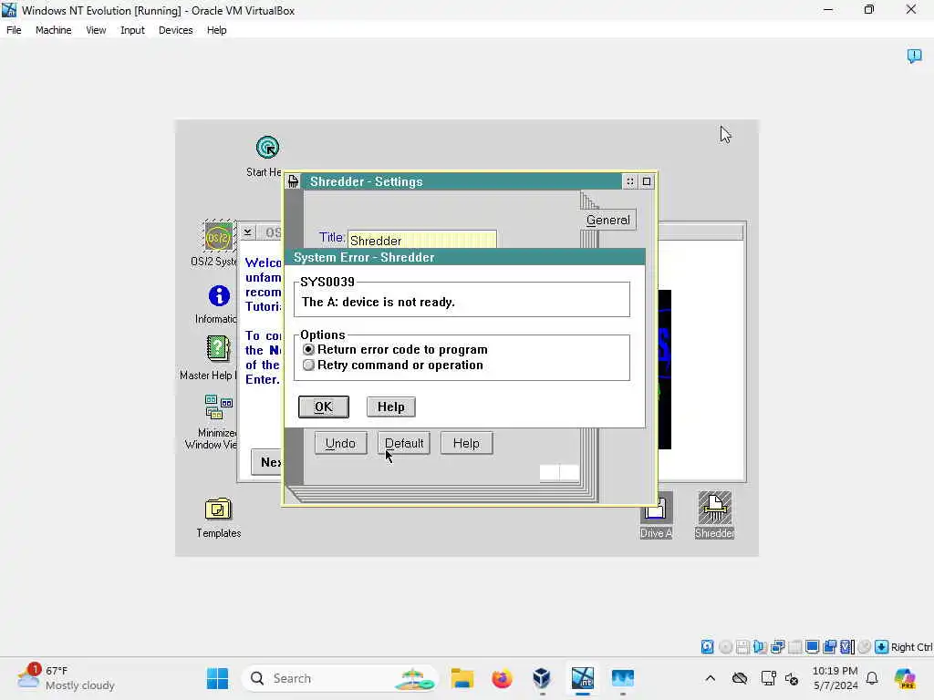The width and height of the screenshot is (934, 700).
Task: Click the hard disk activity status icon
Action: click(707, 647)
